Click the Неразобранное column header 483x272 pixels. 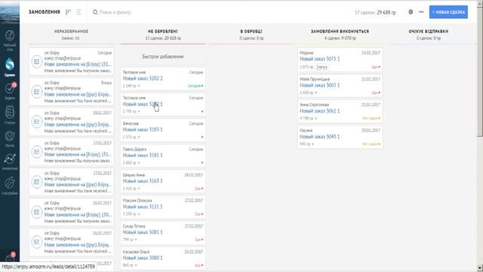click(71, 32)
